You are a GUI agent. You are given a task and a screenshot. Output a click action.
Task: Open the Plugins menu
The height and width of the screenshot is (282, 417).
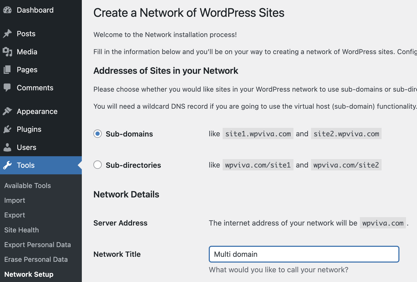click(29, 129)
